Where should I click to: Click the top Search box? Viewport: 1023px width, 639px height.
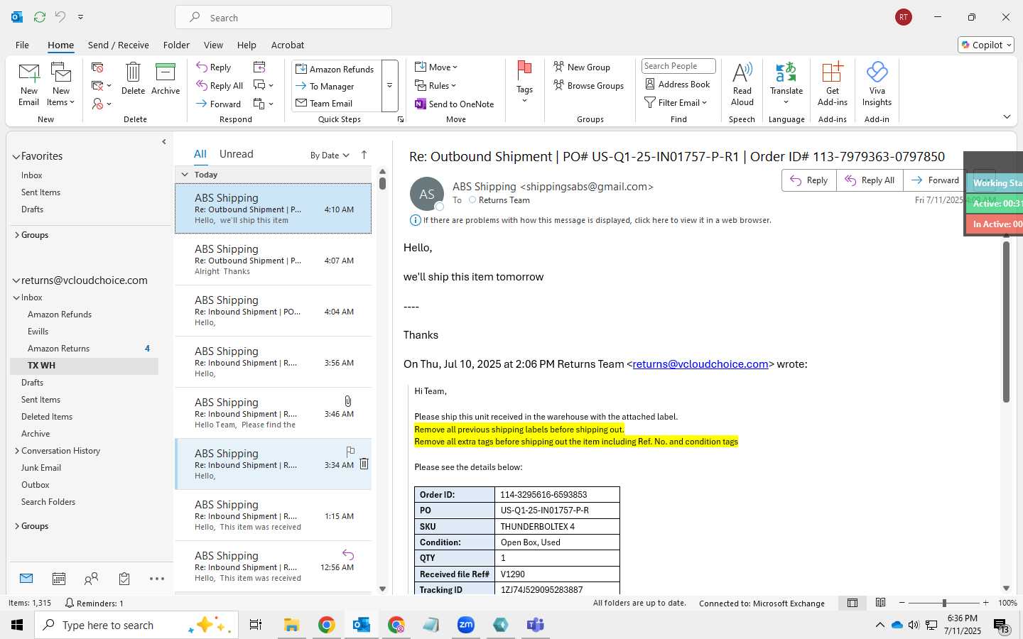click(x=283, y=17)
